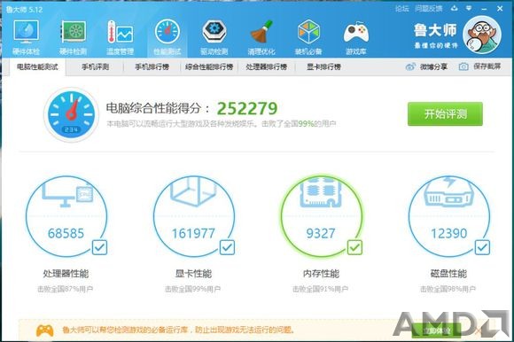The image size is (514, 342).
Task: Click the processor performance circle showing 68585
Action: coord(66,216)
